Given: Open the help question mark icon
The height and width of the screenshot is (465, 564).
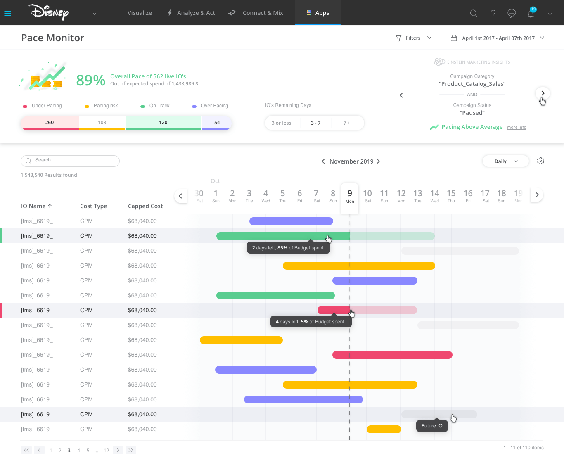Looking at the screenshot, I should [493, 13].
